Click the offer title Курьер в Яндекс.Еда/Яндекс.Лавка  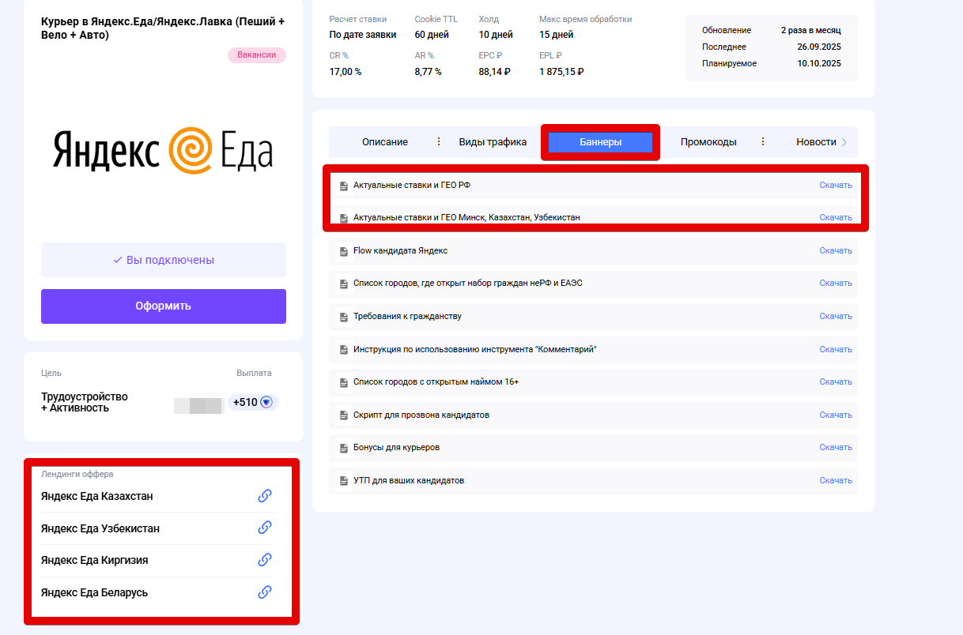click(x=162, y=28)
